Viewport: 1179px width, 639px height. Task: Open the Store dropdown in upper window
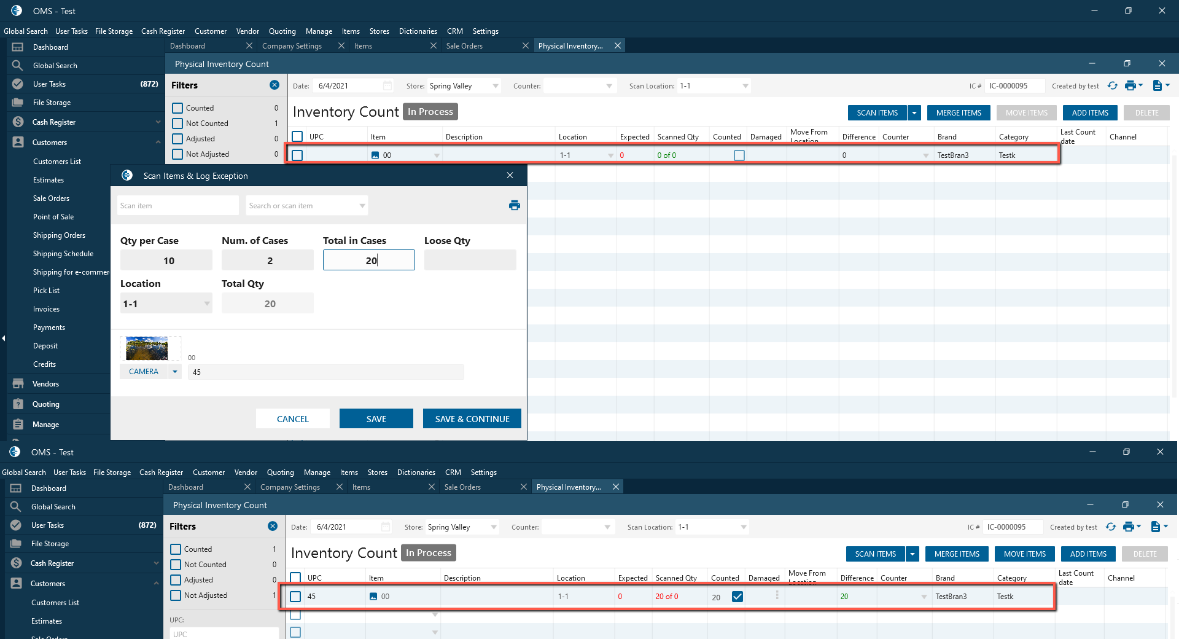pos(495,86)
